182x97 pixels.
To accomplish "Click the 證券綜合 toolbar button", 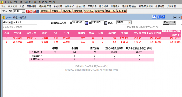I will coord(45,11).
